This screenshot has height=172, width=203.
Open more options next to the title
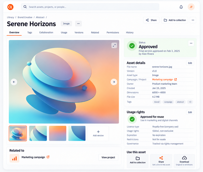pos(78,23)
